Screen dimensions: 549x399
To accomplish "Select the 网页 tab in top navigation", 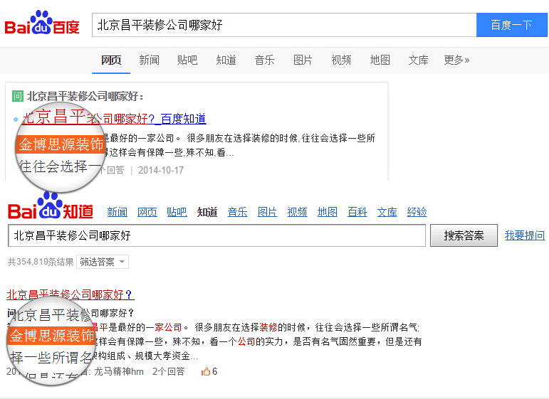I will click(111, 60).
